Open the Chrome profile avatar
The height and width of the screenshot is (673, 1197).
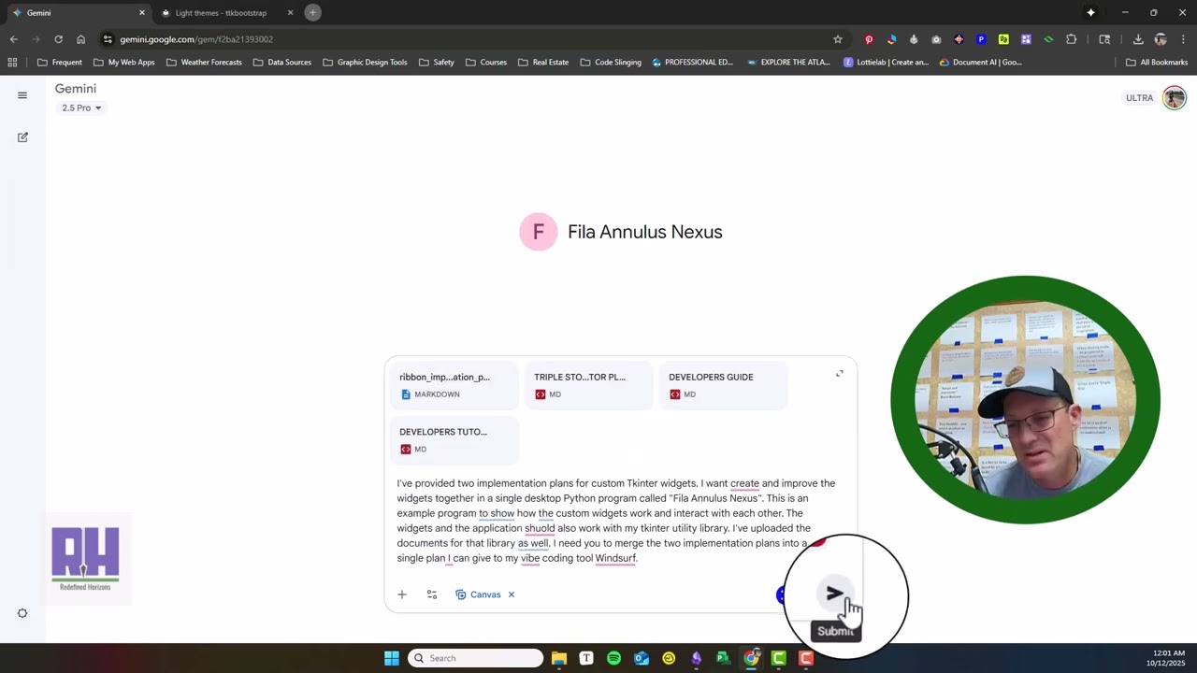(1161, 39)
